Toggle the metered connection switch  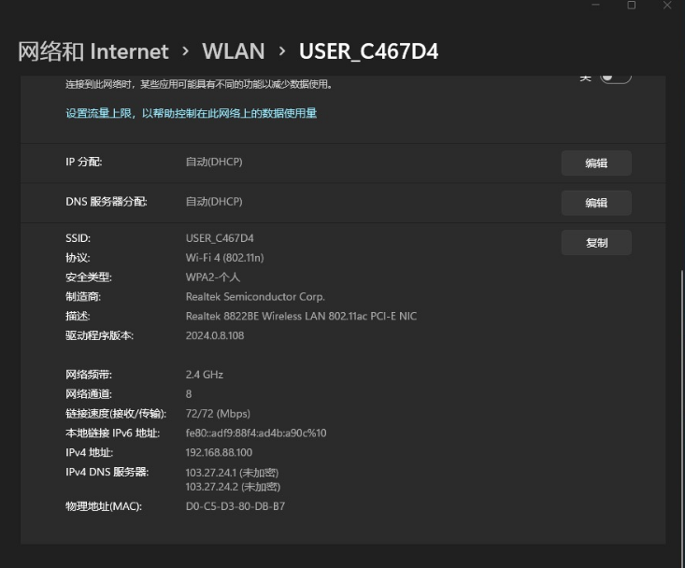point(615,78)
